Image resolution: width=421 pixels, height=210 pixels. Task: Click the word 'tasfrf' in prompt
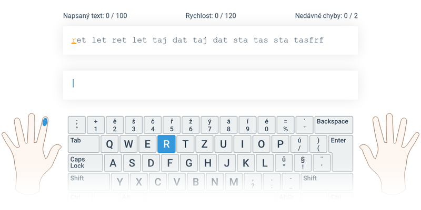pos(309,40)
